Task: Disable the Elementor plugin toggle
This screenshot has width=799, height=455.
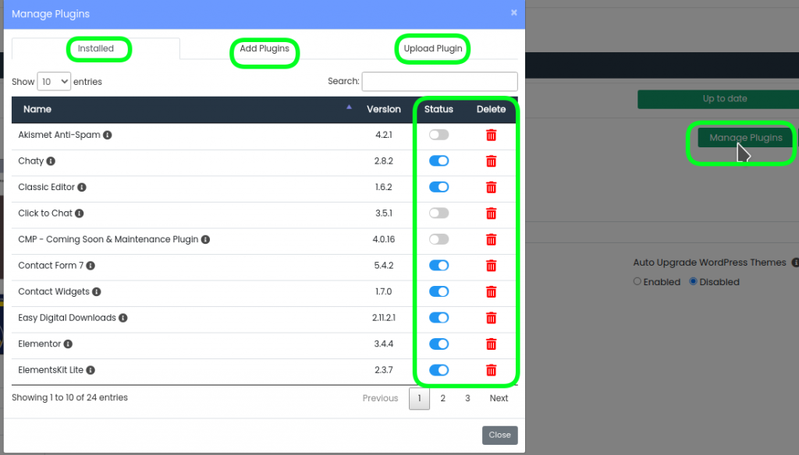Action: (439, 344)
